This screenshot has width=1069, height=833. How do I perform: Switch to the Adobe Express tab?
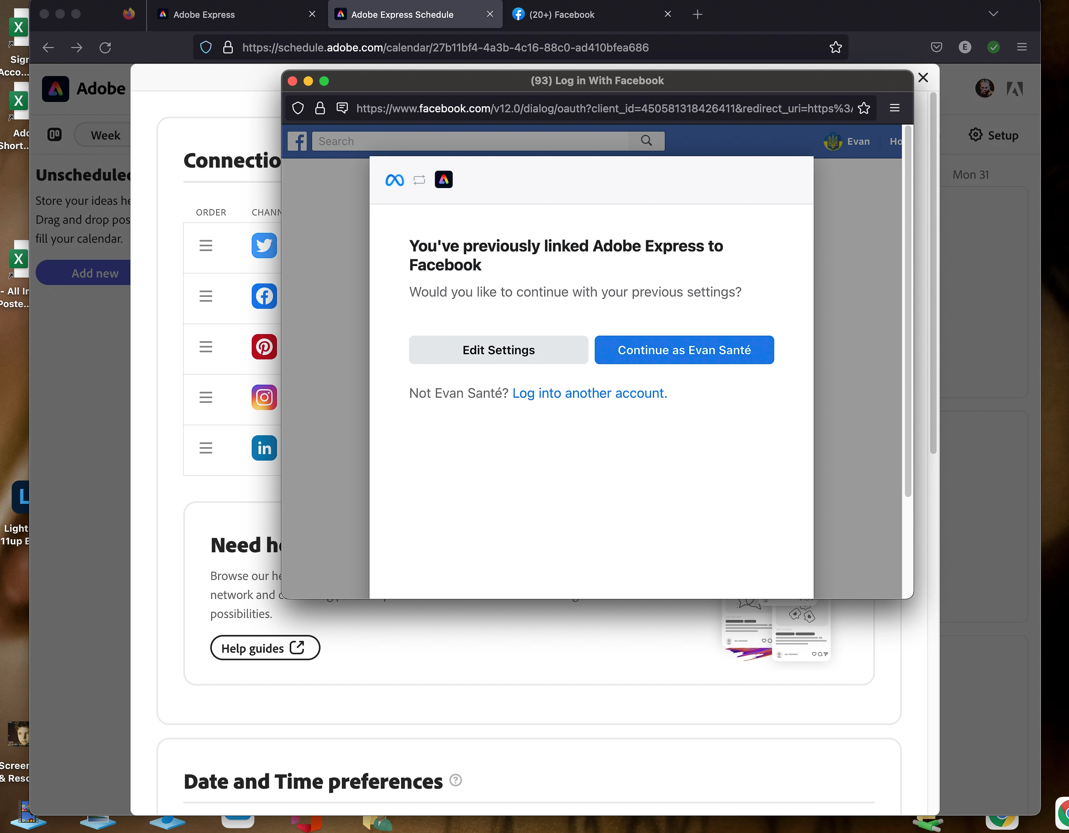204,15
